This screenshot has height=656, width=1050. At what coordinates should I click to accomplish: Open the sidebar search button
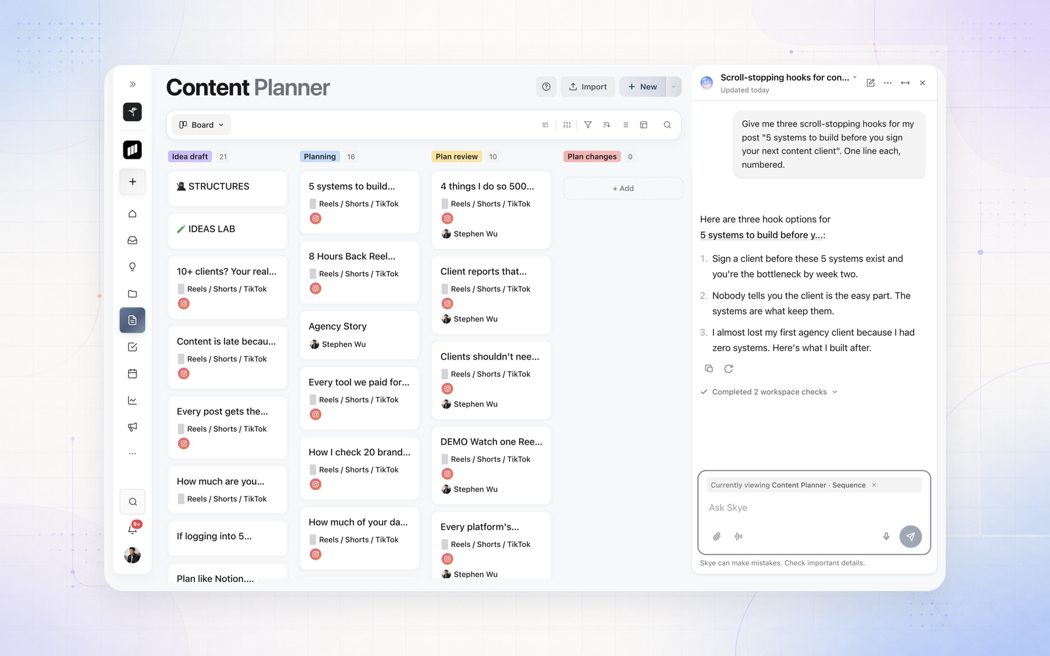point(133,502)
